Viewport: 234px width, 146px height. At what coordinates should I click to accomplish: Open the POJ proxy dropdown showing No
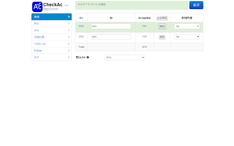pos(187,26)
